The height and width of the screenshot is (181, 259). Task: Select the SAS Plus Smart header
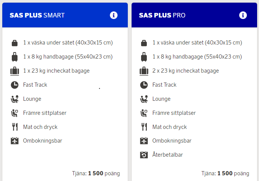pyautogui.click(x=37, y=15)
